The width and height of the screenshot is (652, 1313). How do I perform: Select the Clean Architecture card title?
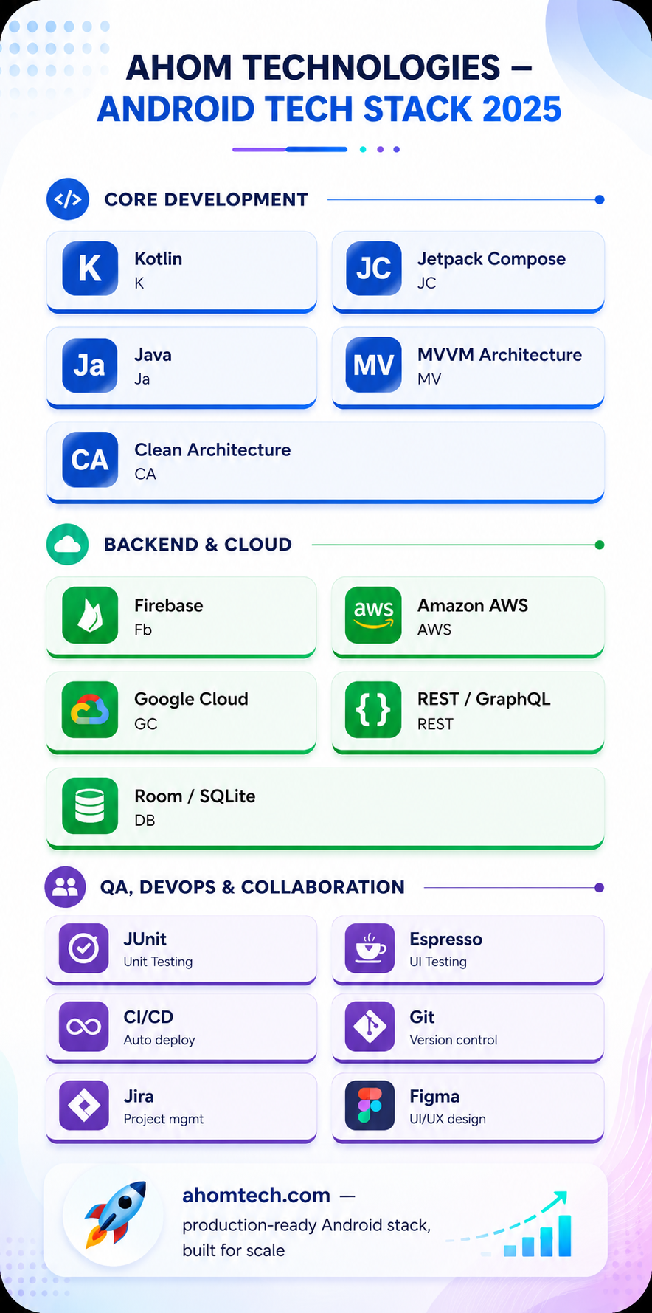[212, 450]
